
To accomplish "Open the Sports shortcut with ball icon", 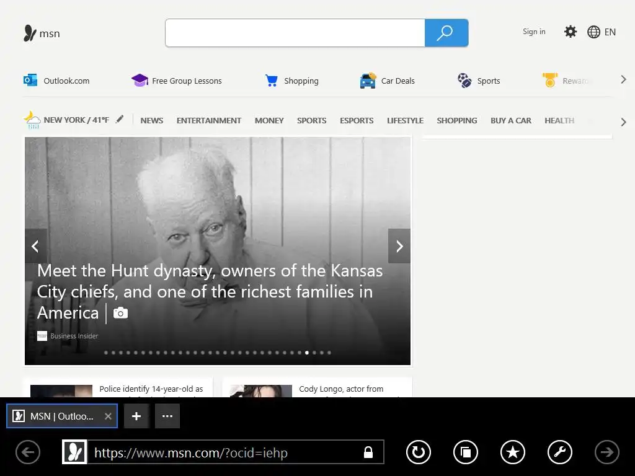I will (x=479, y=81).
